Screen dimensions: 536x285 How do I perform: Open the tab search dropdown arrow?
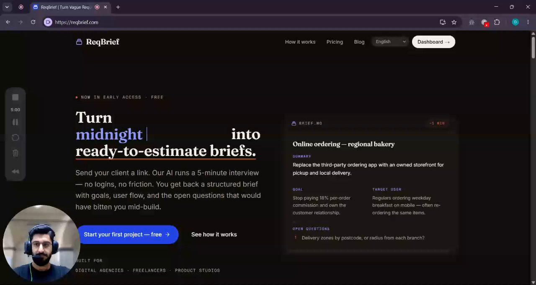tap(7, 7)
